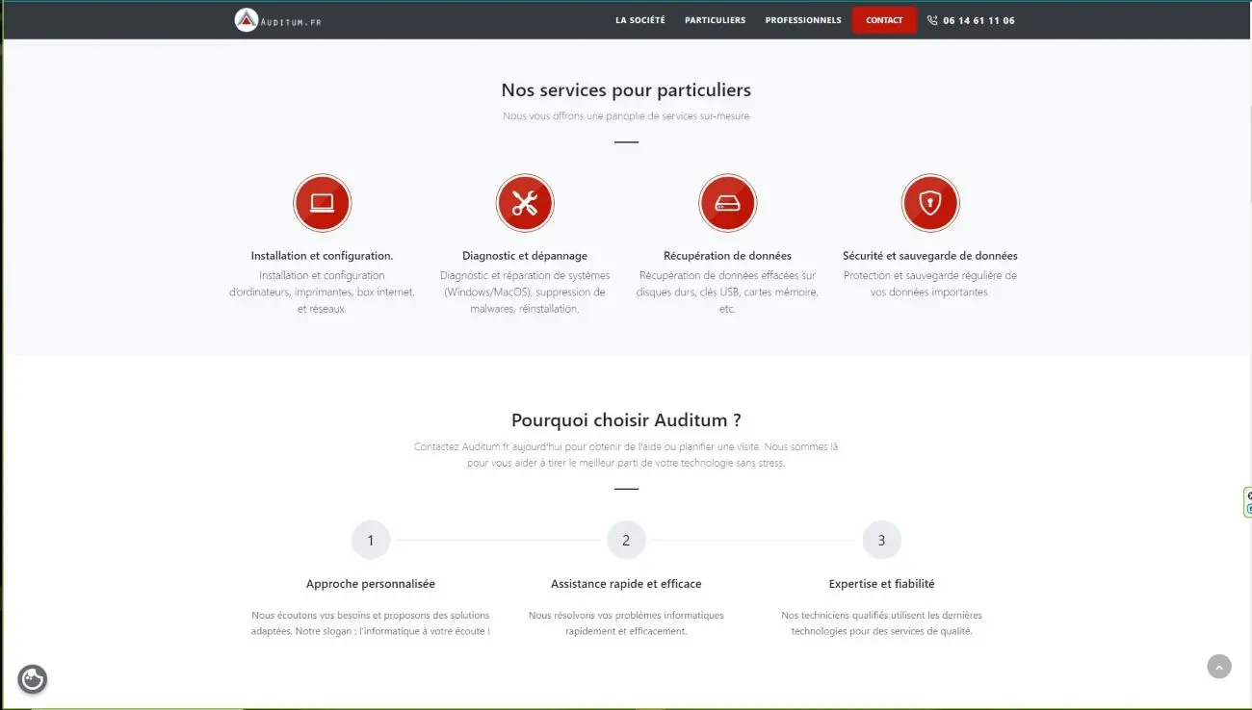Click the Assistance rapide et efficace heading
The height and width of the screenshot is (710, 1252).
(626, 584)
